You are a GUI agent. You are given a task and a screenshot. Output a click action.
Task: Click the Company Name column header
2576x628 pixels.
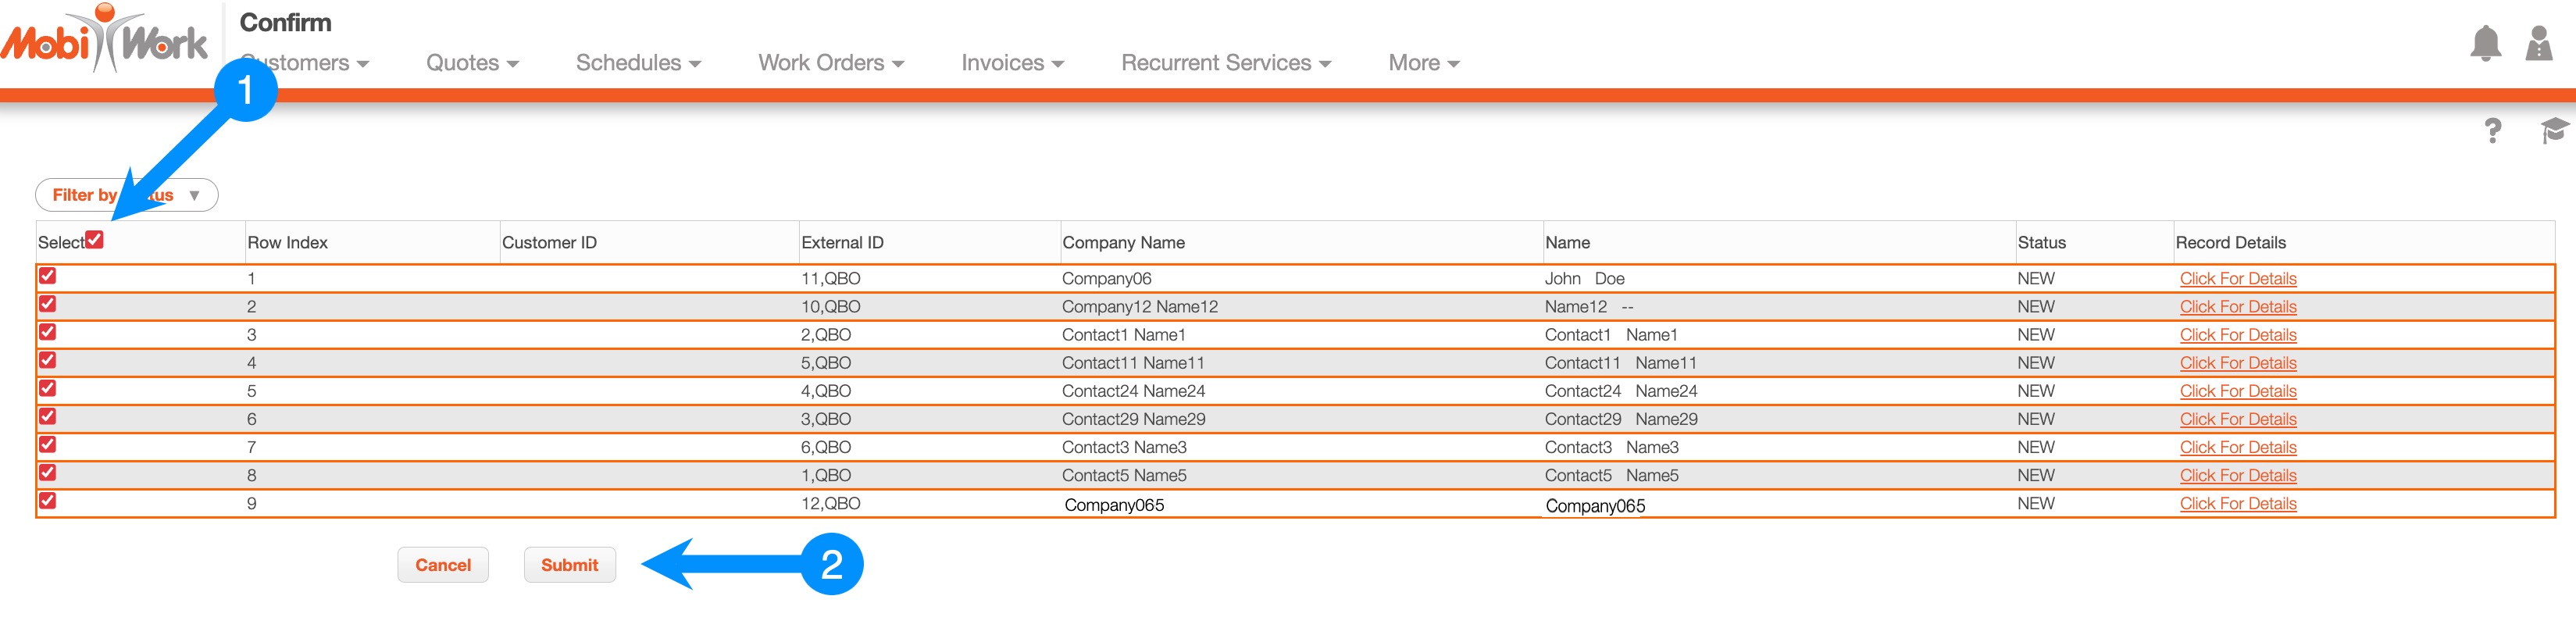pos(1123,243)
